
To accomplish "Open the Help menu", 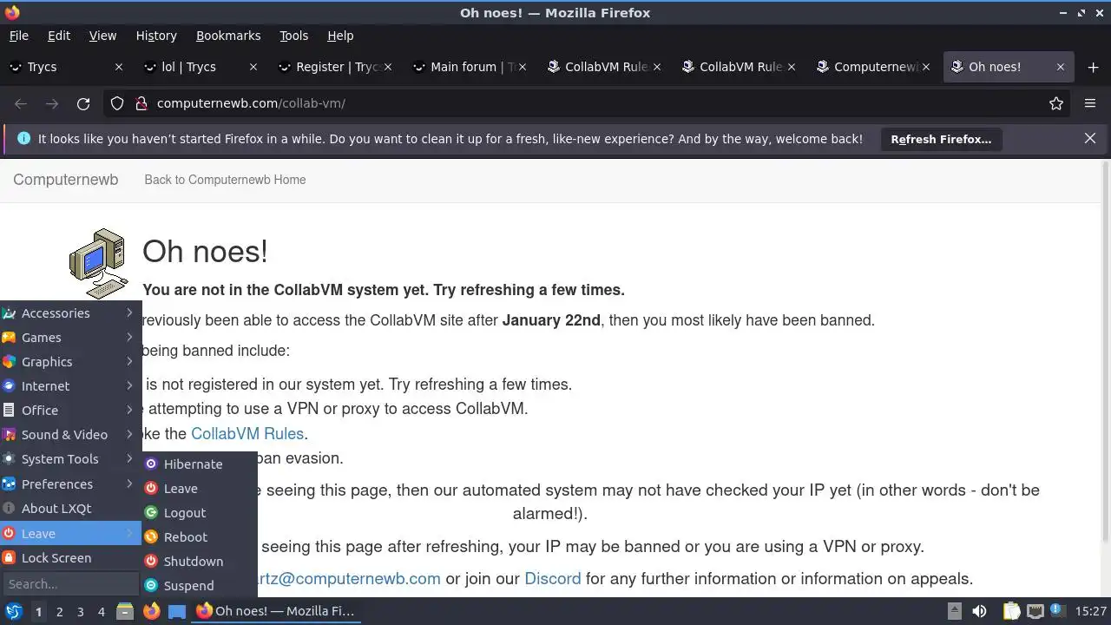I will click(x=340, y=36).
